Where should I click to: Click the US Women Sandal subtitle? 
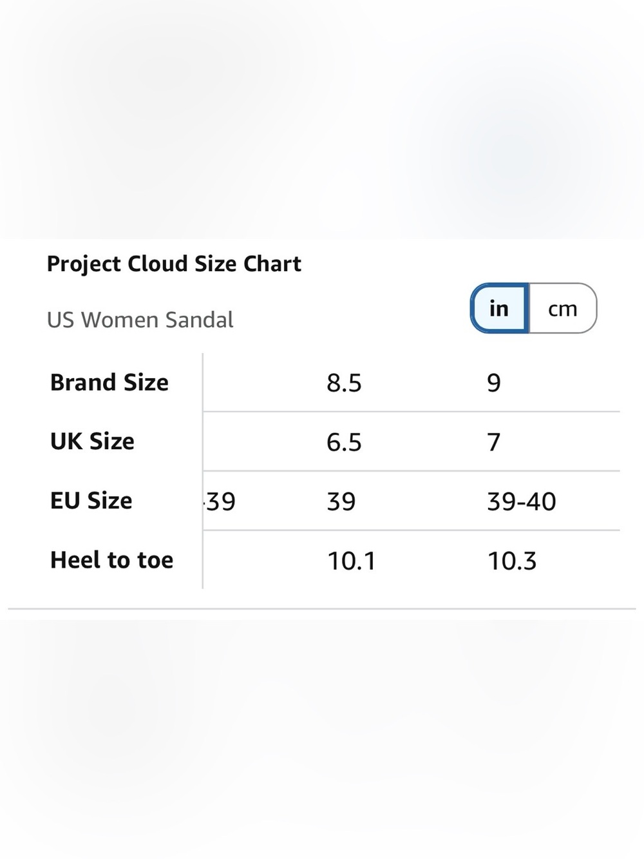coord(140,320)
